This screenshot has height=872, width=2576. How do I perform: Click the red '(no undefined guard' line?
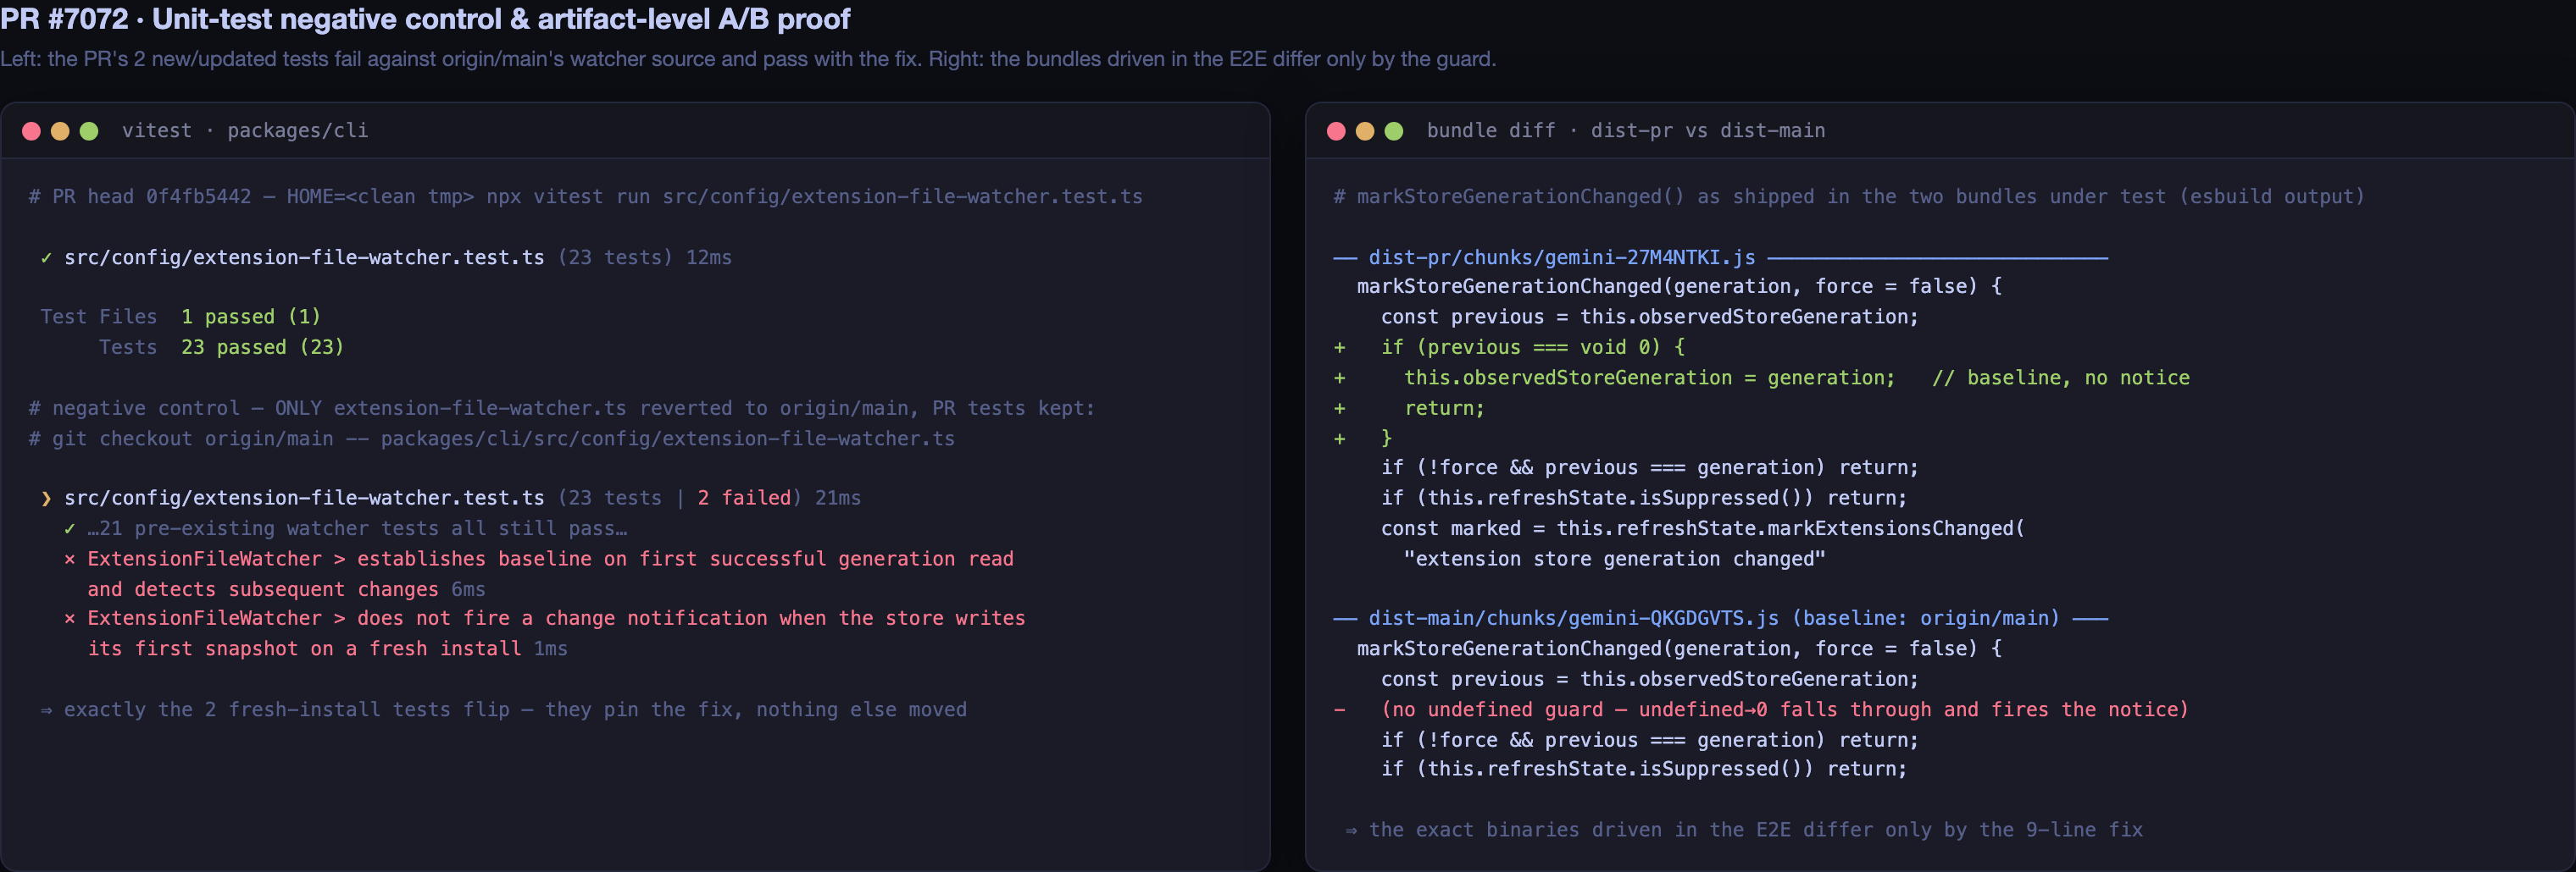[1785, 710]
